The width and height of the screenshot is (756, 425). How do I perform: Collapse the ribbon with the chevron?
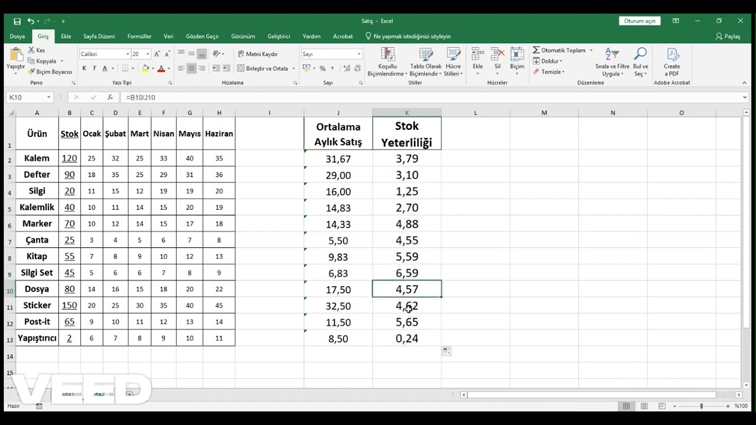(745, 83)
